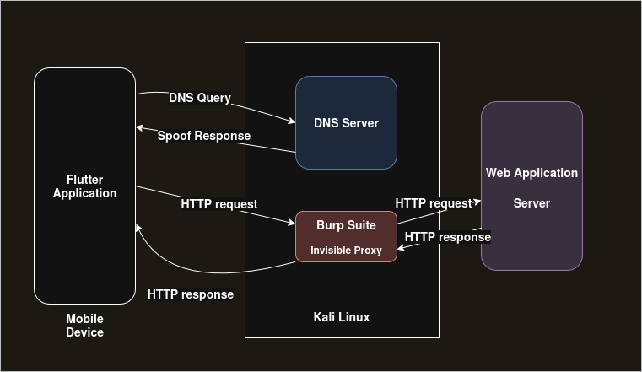The width and height of the screenshot is (642, 372).
Task: Click empty area atop Kali Linux container
Action: tap(342, 57)
